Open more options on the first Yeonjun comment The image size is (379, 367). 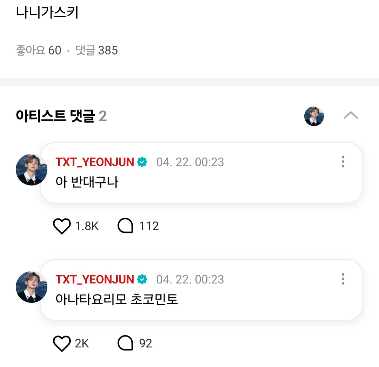click(x=343, y=162)
